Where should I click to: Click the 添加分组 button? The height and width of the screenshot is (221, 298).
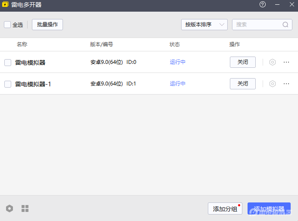(225, 209)
